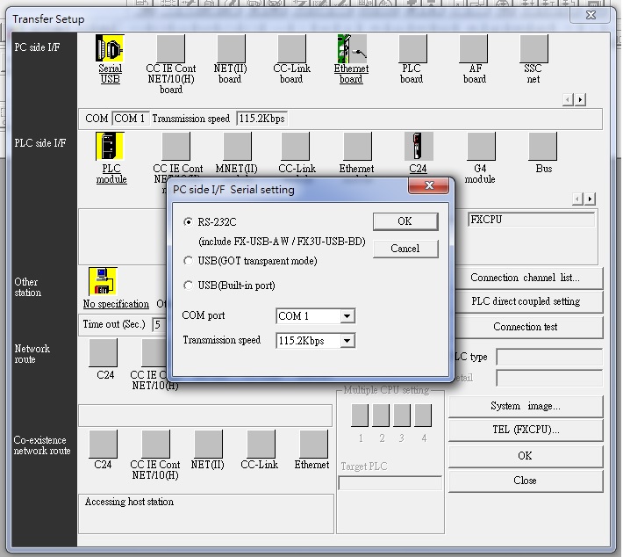Select the G4 module icon
Screen dimensions: 623x557
(480, 147)
